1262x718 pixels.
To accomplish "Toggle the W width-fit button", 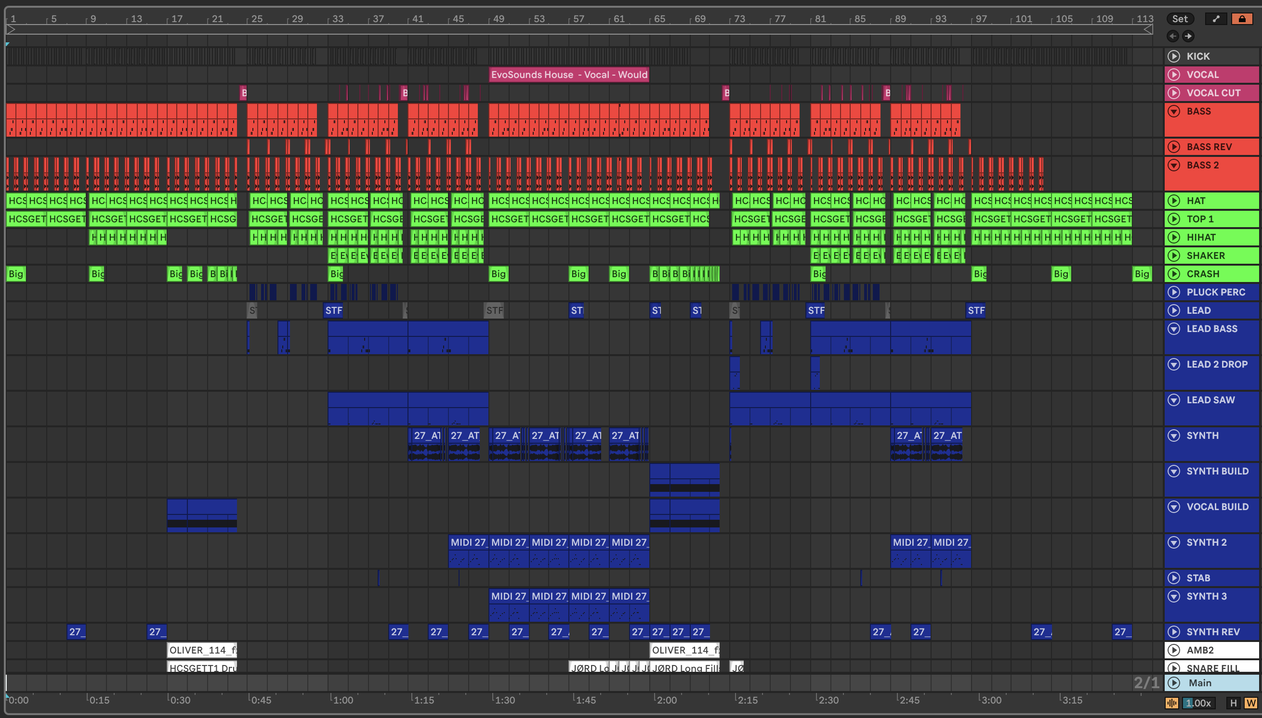I will click(x=1250, y=703).
